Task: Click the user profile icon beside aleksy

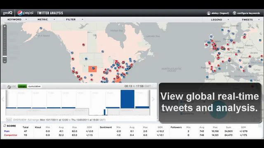Action: coord(209,13)
